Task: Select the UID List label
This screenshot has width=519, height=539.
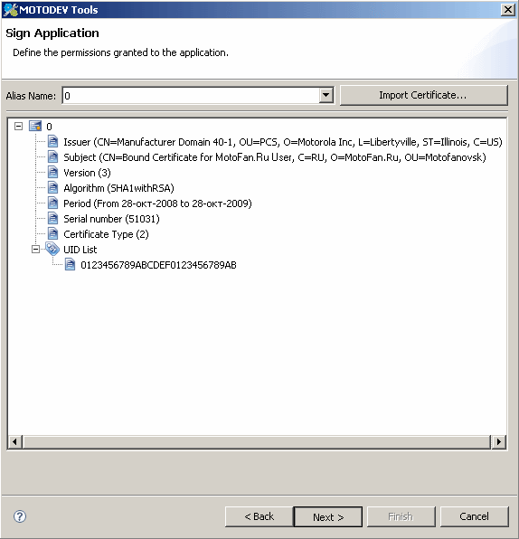Action: (x=80, y=250)
